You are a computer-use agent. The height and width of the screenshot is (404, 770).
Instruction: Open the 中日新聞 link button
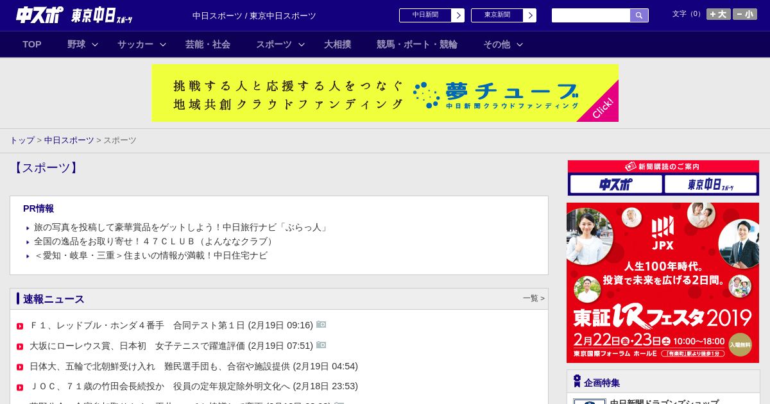point(425,15)
